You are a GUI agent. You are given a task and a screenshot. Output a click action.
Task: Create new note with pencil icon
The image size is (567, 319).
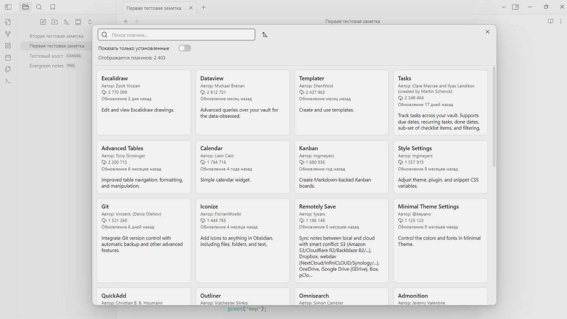(x=43, y=22)
